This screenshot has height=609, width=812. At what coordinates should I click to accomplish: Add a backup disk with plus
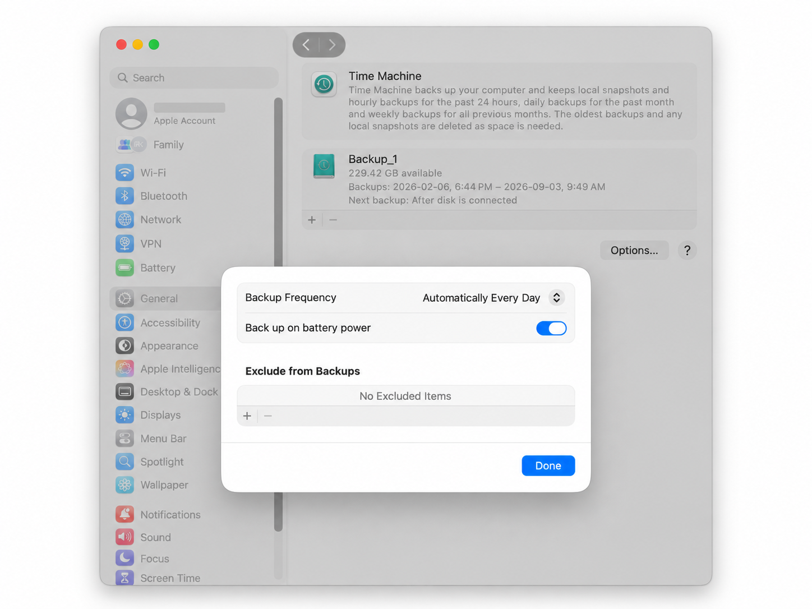coord(312,220)
